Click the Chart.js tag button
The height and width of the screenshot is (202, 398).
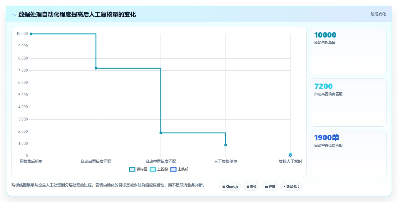click(x=230, y=186)
